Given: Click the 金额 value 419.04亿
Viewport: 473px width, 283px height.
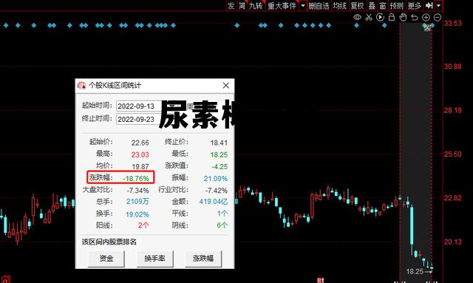Looking at the screenshot, I should click(214, 202).
